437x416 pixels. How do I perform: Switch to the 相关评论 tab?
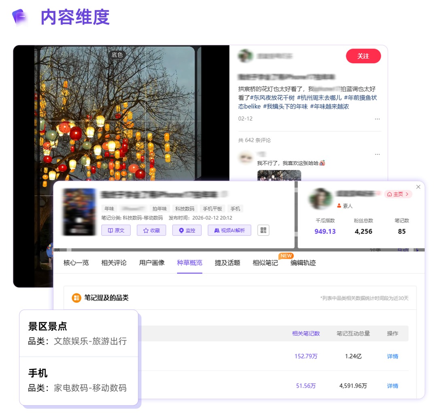(x=114, y=263)
